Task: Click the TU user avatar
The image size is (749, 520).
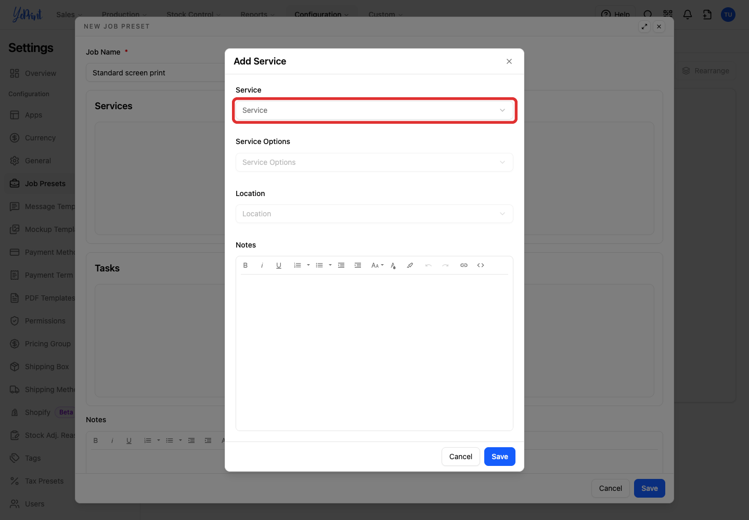Action: point(728,15)
